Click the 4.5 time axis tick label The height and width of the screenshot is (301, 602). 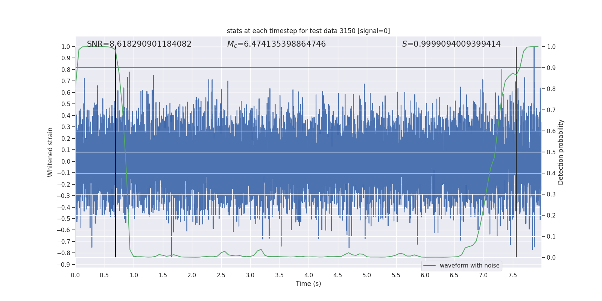(x=337, y=275)
